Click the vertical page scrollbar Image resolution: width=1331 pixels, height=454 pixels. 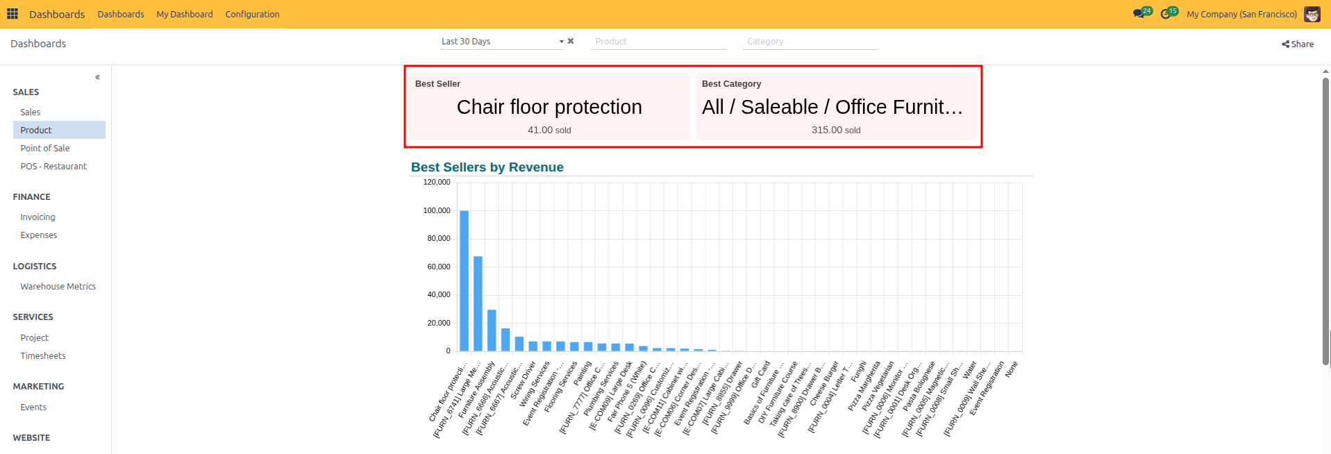click(x=1325, y=222)
